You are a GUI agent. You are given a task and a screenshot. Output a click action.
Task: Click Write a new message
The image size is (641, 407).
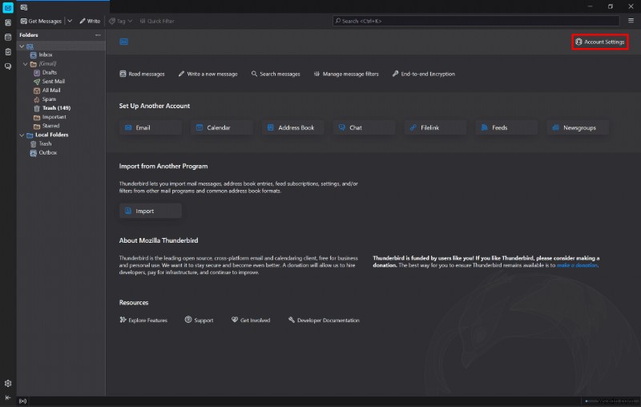point(208,74)
